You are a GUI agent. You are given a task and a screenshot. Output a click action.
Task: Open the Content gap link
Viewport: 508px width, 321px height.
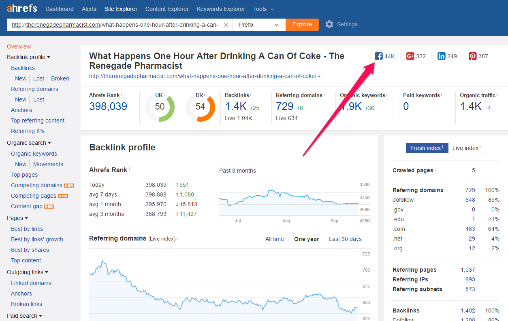[x=27, y=206]
